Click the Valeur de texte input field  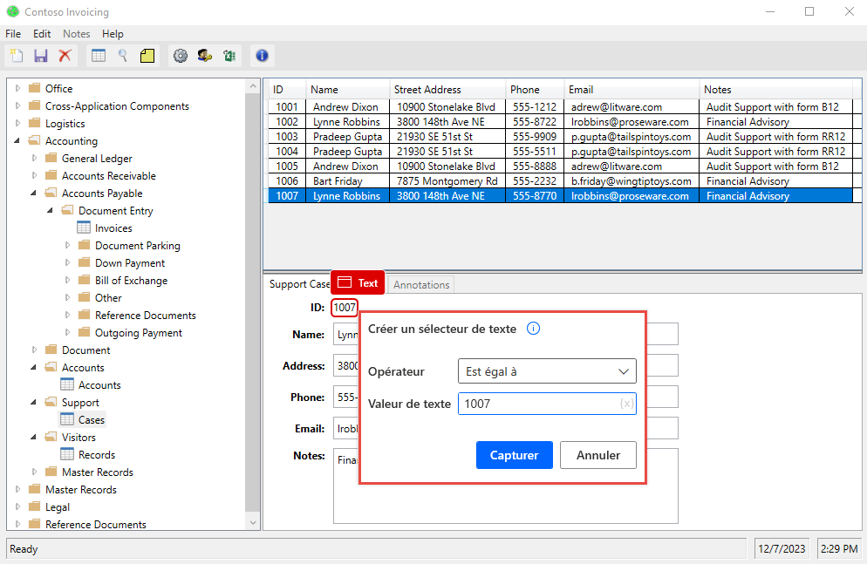point(536,404)
